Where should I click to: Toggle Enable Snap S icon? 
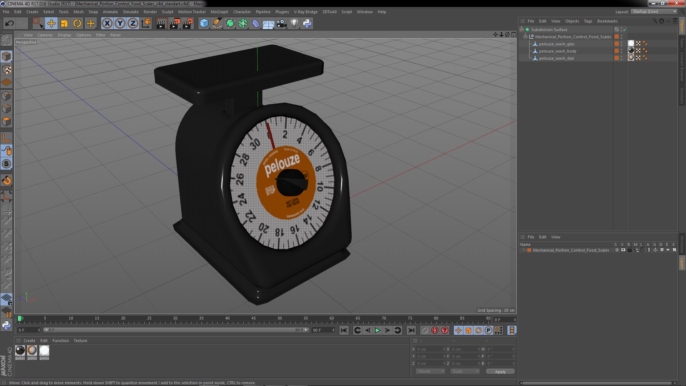[6, 164]
